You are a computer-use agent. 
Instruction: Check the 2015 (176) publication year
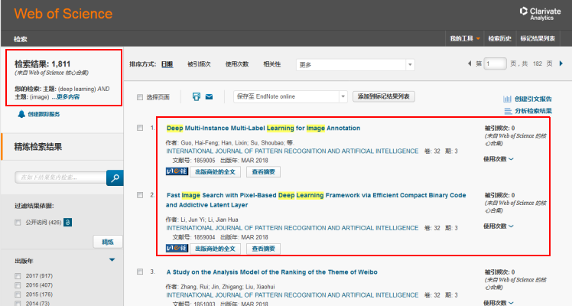(x=18, y=295)
